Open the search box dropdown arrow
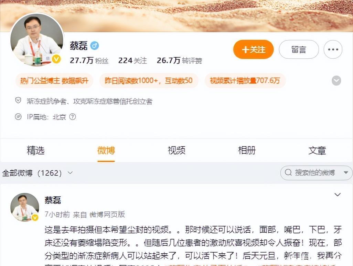The image size is (353, 266). tap(346, 173)
